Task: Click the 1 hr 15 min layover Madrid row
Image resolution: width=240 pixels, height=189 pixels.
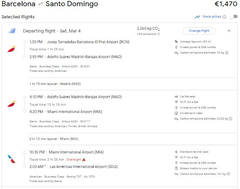Action: point(55,84)
